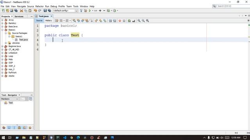250x140 pixels.
Task: Click the Save floppy disk icon
Action: (x=45, y=10)
